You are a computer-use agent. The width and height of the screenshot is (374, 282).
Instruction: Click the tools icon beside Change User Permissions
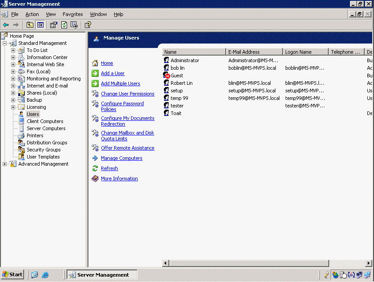95,94
